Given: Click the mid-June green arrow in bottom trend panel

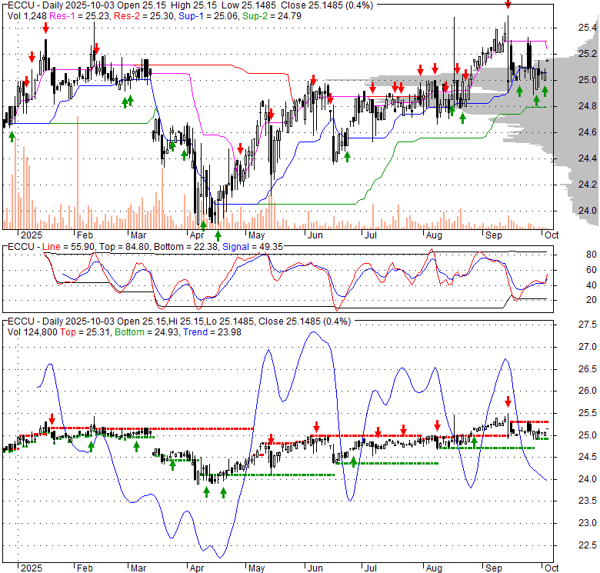Looking at the screenshot, I should [353, 462].
